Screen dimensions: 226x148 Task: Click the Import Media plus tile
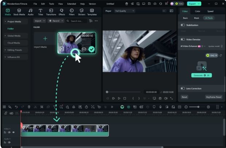[45, 38]
